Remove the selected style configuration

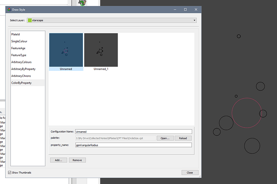tap(77, 160)
